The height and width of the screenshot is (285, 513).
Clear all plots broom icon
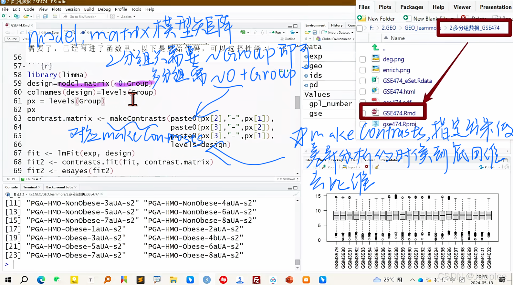[377, 167]
